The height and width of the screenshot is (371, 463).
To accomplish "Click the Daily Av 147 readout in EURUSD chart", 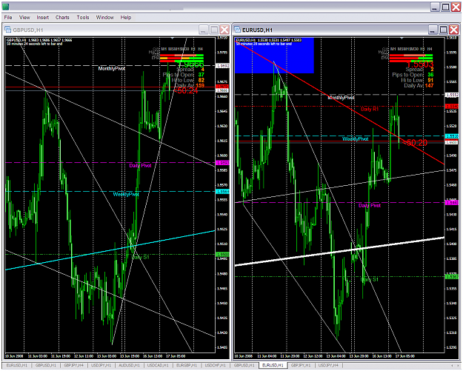I will 419,86.
